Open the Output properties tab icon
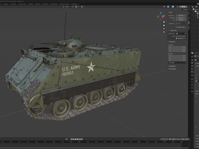Screen dimensions: 199x149 coord(192,63)
